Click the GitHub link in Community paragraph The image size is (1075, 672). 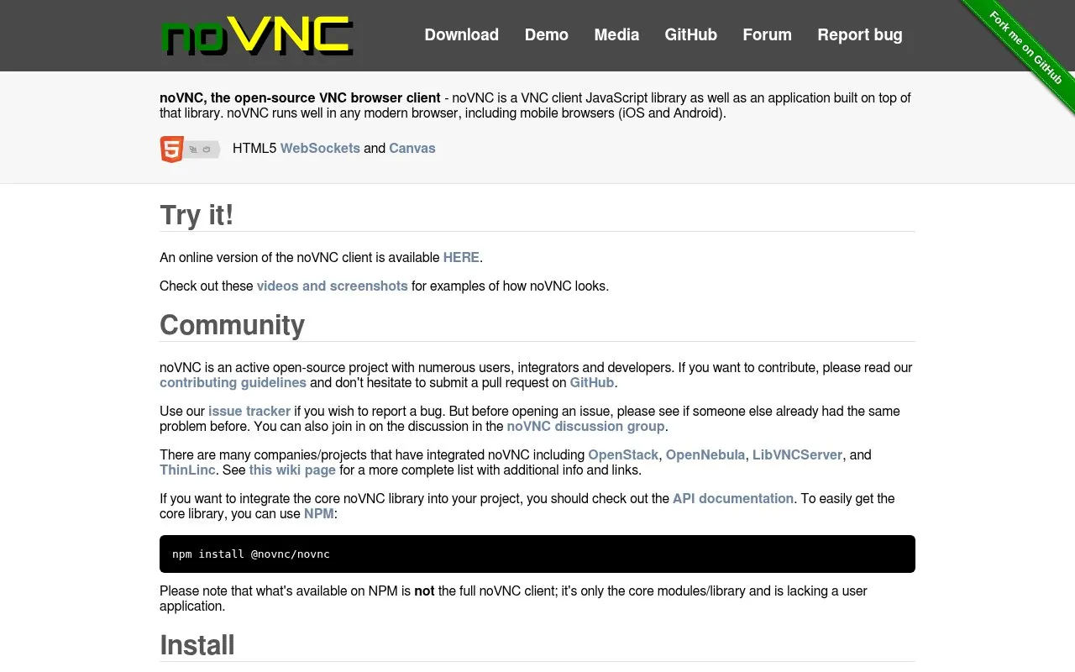[x=592, y=382]
